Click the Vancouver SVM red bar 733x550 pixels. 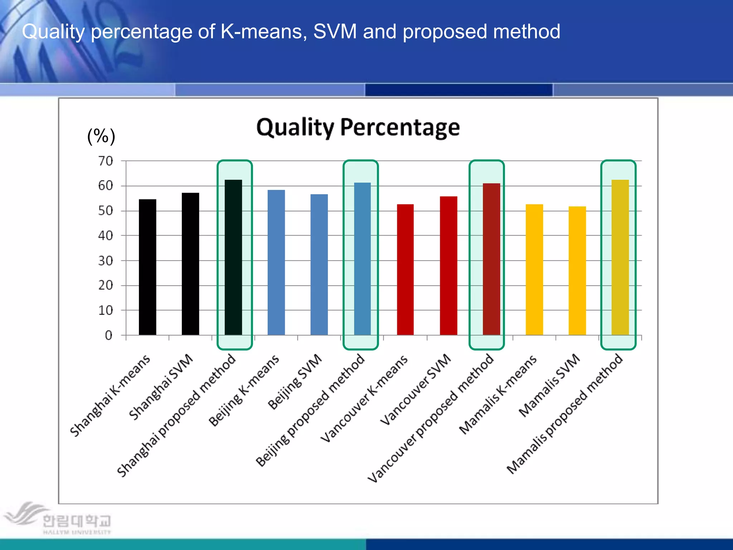pyautogui.click(x=448, y=266)
